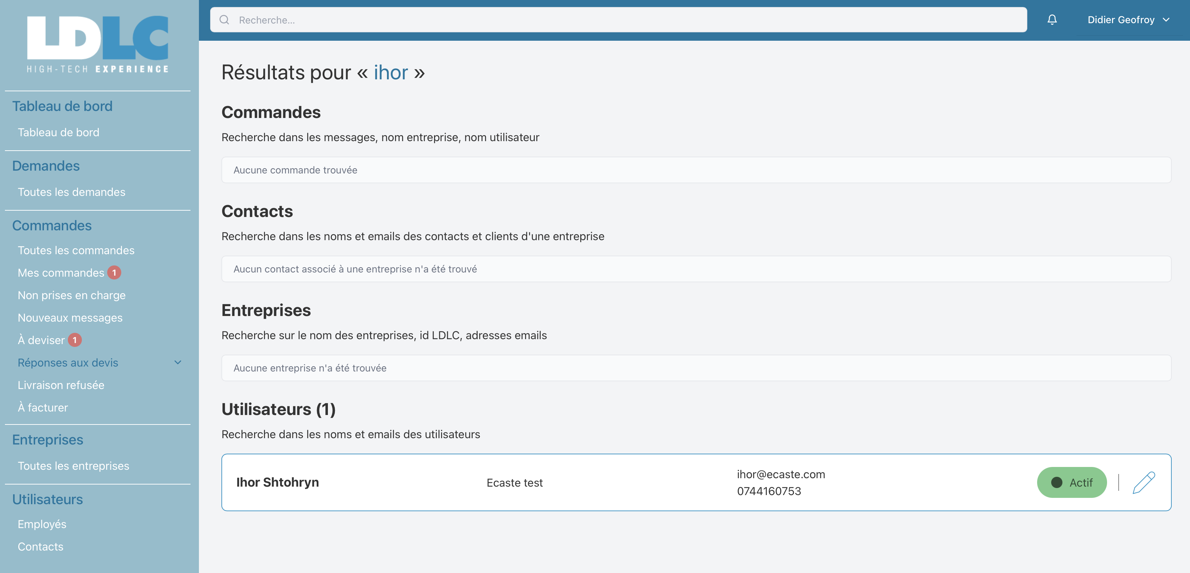
Task: Open Mes commandes
Action: 60,273
